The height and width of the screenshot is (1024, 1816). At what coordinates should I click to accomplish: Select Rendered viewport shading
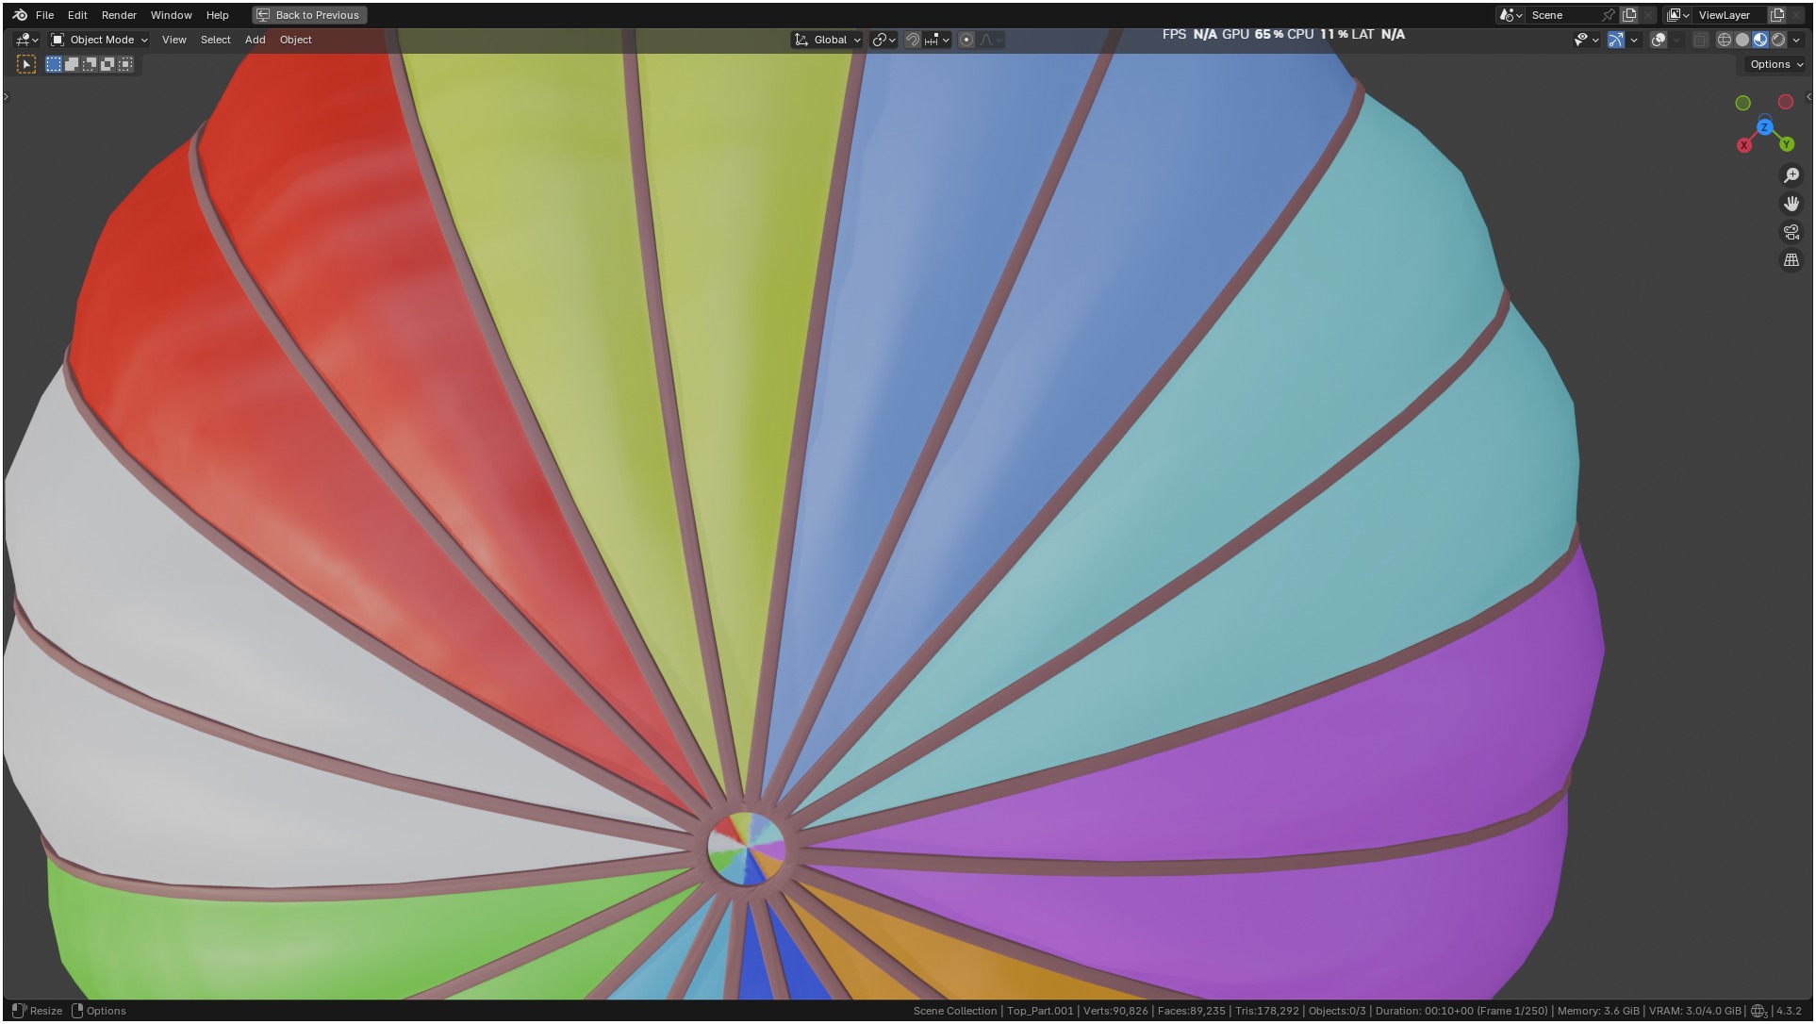pos(1778,40)
